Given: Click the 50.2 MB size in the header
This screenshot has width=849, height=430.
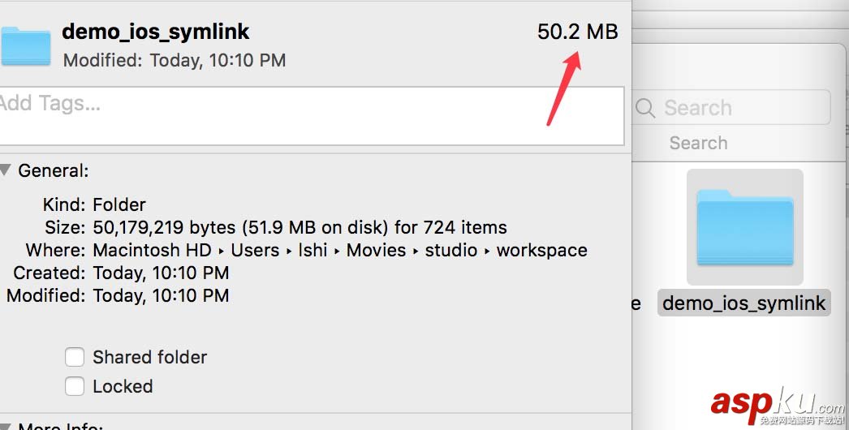Looking at the screenshot, I should tap(577, 32).
